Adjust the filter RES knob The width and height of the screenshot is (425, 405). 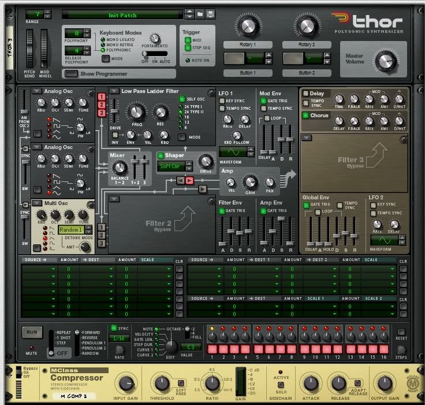click(x=161, y=112)
